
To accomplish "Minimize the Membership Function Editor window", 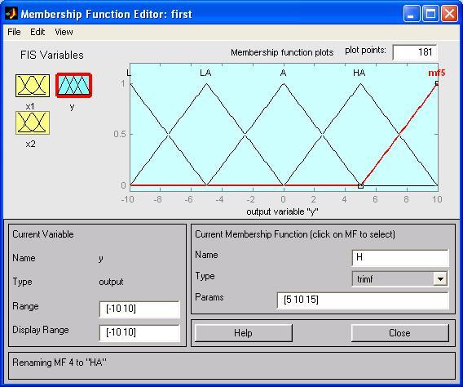I will point(412,14).
